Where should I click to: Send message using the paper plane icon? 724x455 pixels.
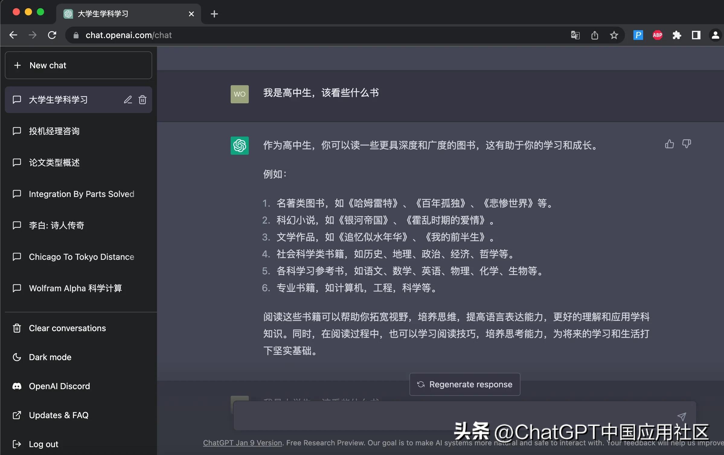click(682, 416)
